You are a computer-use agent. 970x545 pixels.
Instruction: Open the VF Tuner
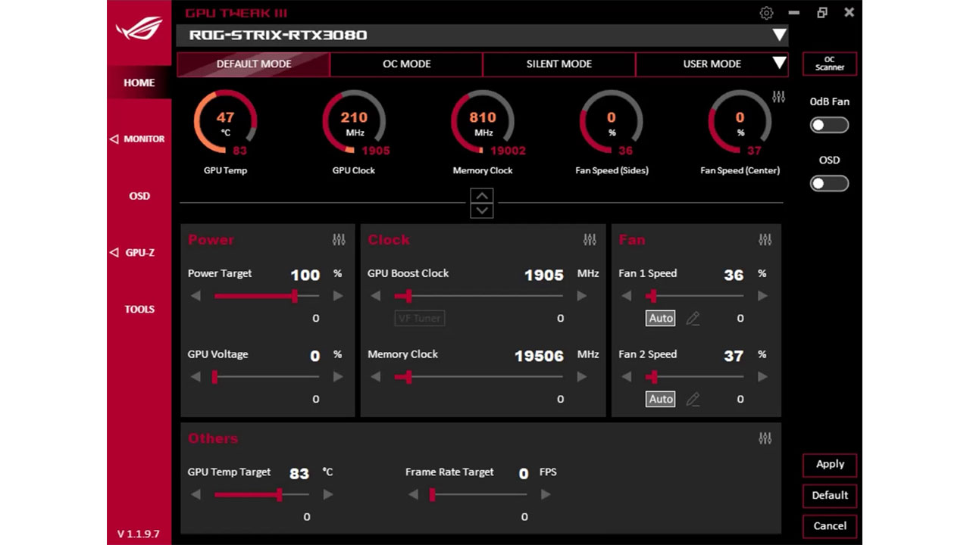[420, 319]
